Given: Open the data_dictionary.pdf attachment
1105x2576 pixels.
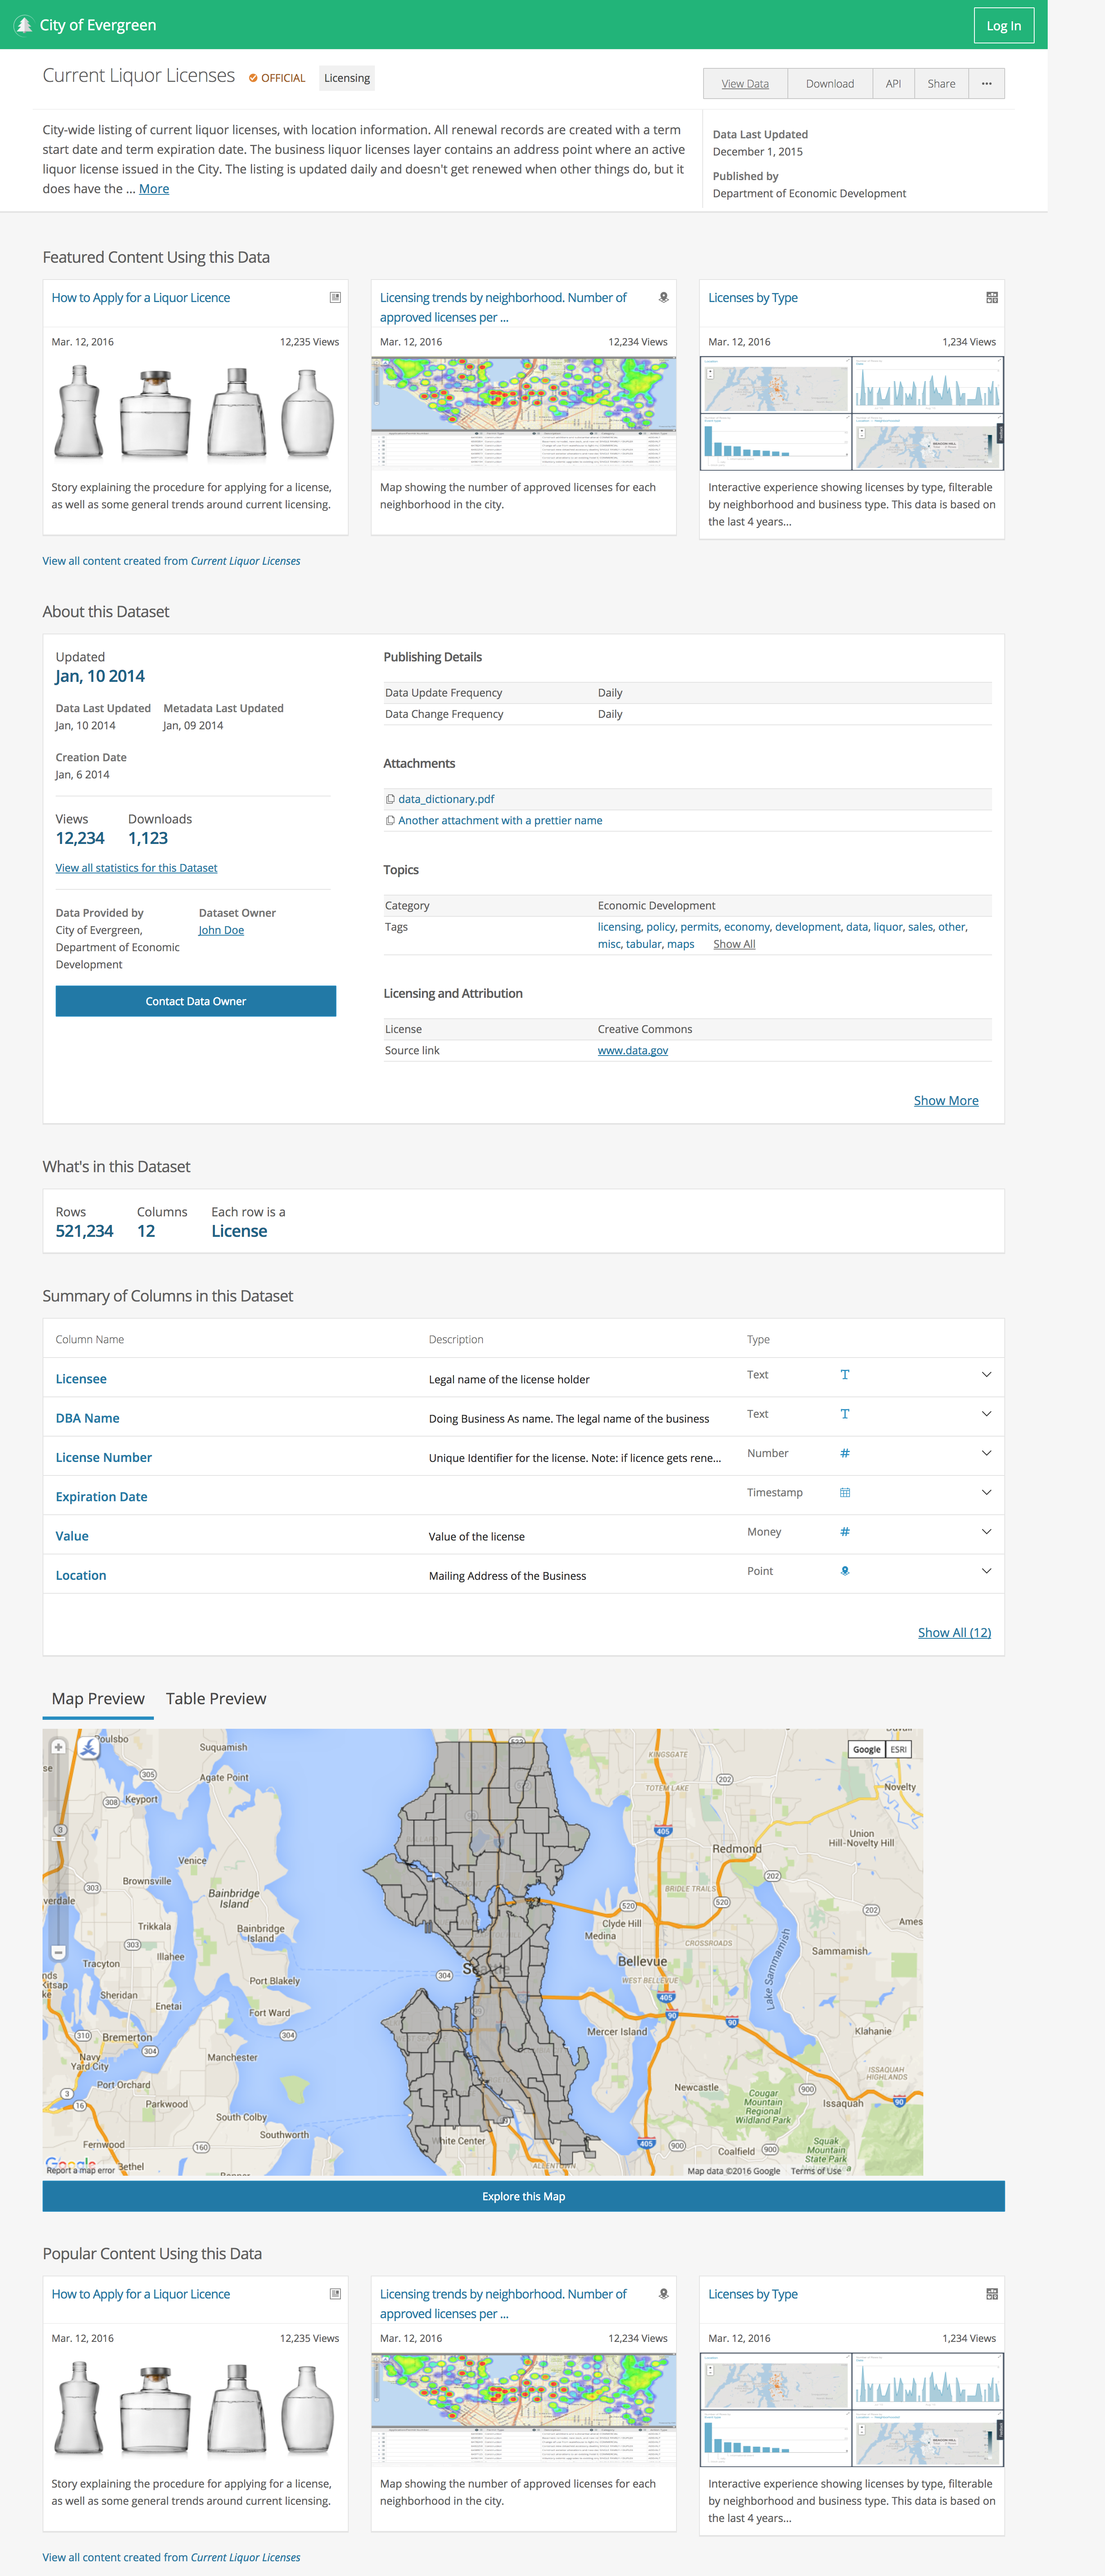Looking at the screenshot, I should click(446, 799).
